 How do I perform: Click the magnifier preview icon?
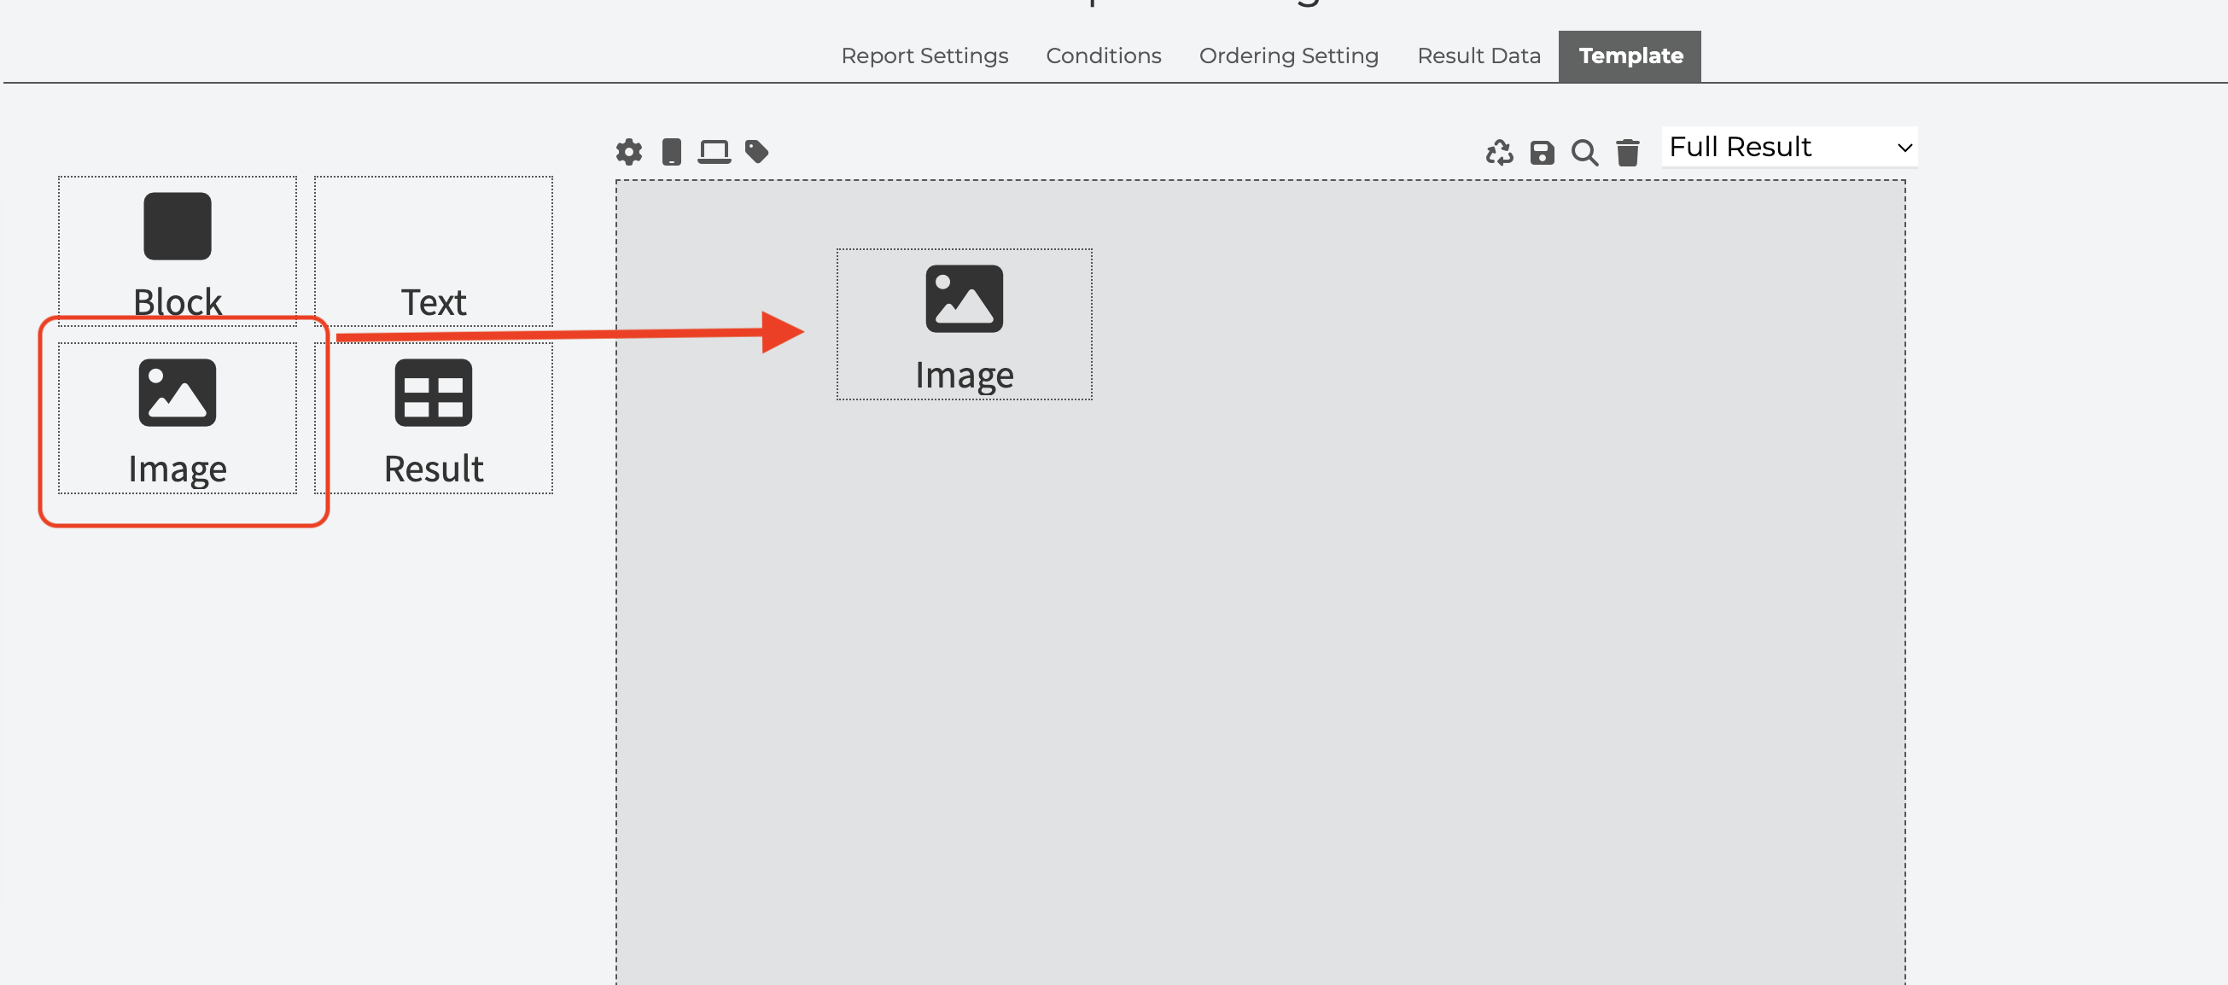point(1584,153)
